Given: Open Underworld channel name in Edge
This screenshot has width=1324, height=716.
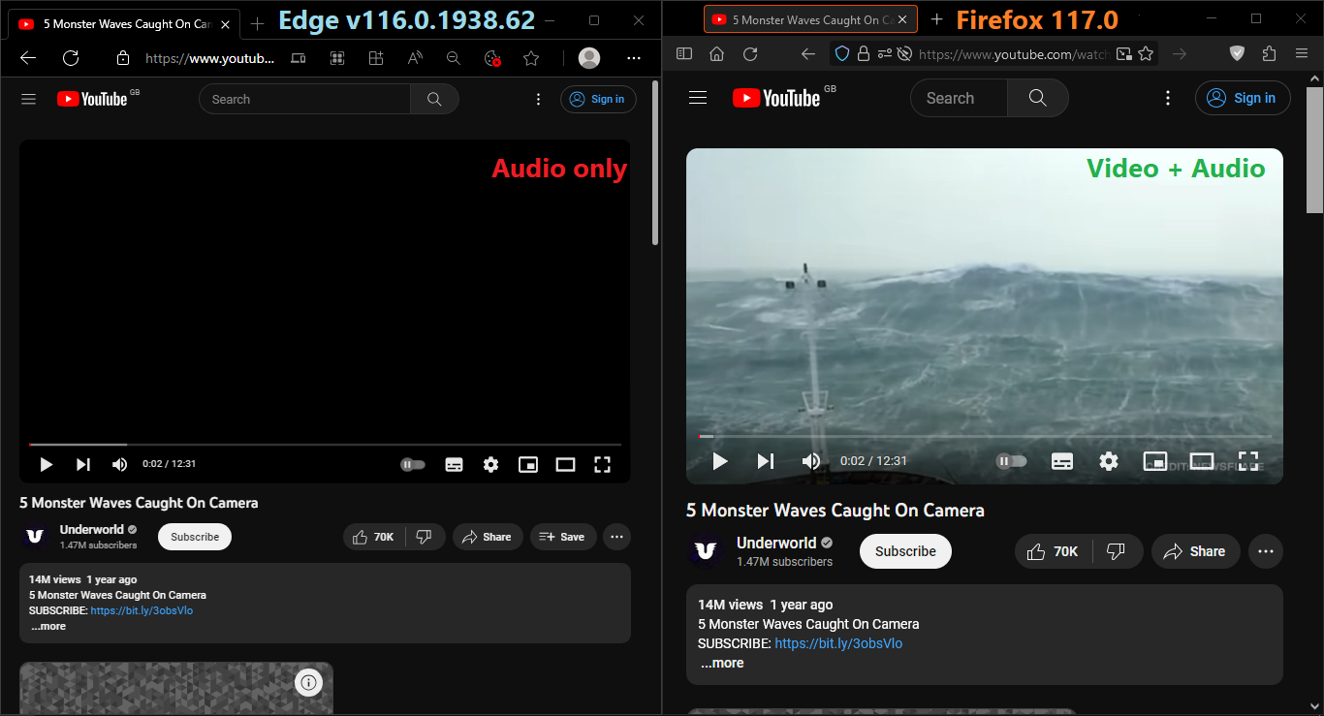Looking at the screenshot, I should point(92,529).
